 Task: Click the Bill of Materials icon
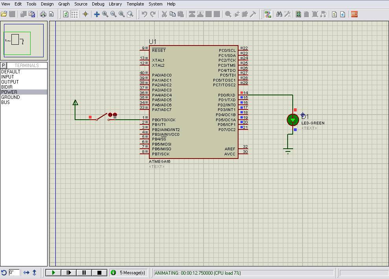[334, 14]
